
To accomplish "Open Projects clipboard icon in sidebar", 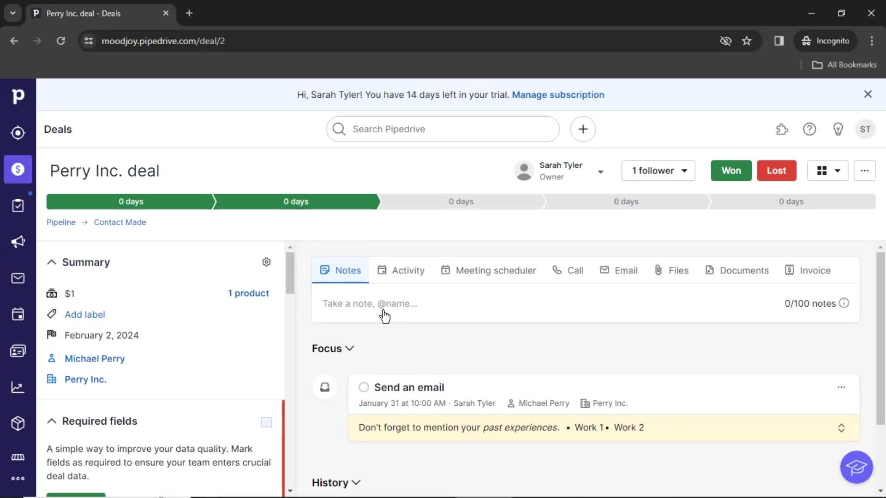I will (x=18, y=206).
